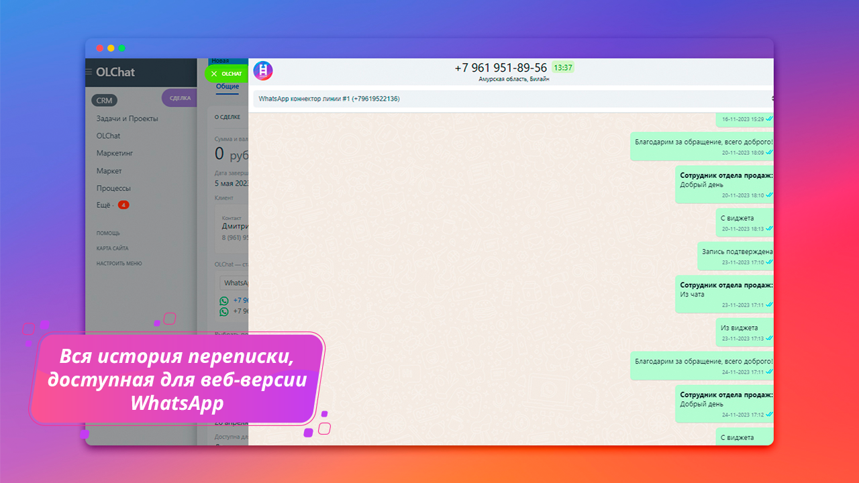Click the green 13:37 time badge
This screenshot has height=483, width=859.
pyautogui.click(x=563, y=68)
